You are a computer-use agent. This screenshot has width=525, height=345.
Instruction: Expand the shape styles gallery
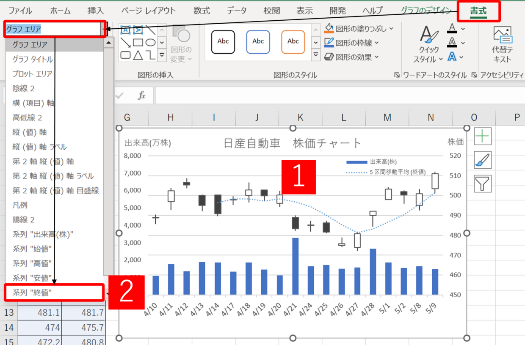[315, 55]
